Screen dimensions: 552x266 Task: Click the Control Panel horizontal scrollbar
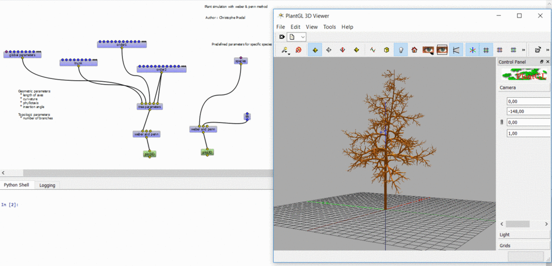click(x=524, y=224)
